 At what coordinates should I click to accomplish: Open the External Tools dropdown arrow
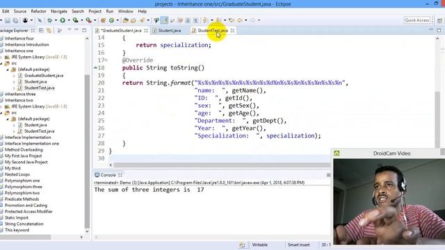point(95,20)
